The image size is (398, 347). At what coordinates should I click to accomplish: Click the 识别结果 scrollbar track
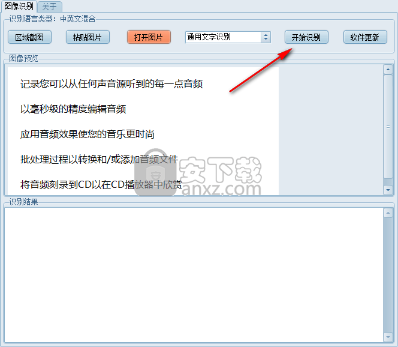click(388, 275)
